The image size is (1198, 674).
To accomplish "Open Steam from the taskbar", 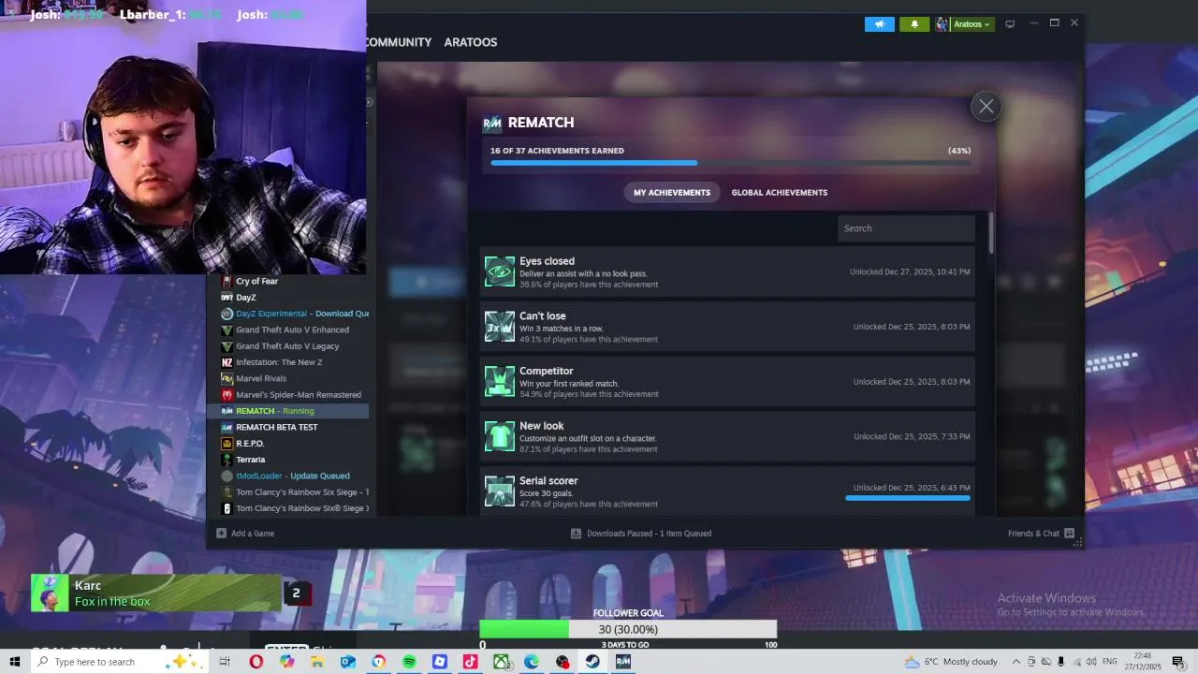I will (x=592, y=662).
